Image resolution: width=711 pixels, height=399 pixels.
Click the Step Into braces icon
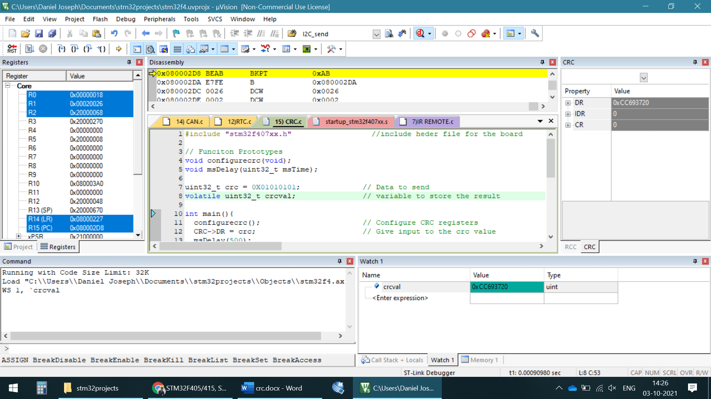tap(61, 49)
